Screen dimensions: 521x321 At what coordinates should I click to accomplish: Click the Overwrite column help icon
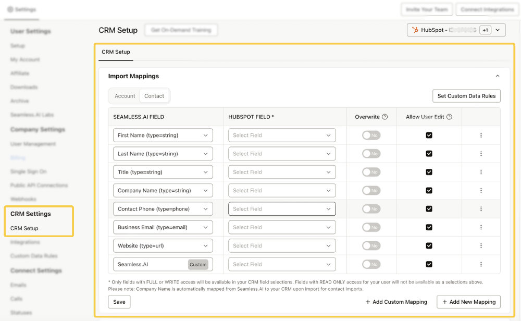(384, 117)
